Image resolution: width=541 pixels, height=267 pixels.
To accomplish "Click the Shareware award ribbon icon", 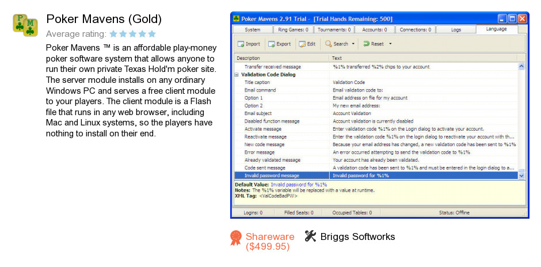I will click(236, 238).
